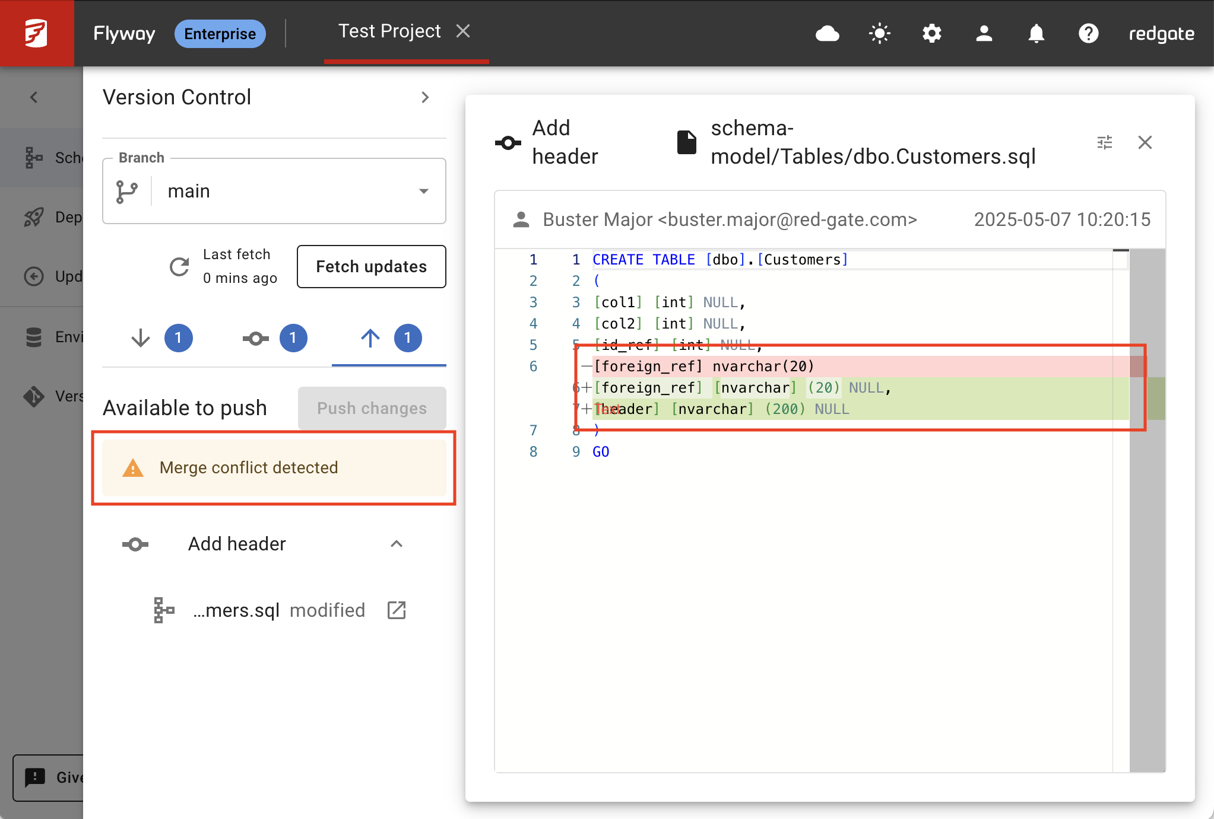Screen dimensions: 1214x819
Task: Switch to the commit tab
Action: tap(274, 338)
